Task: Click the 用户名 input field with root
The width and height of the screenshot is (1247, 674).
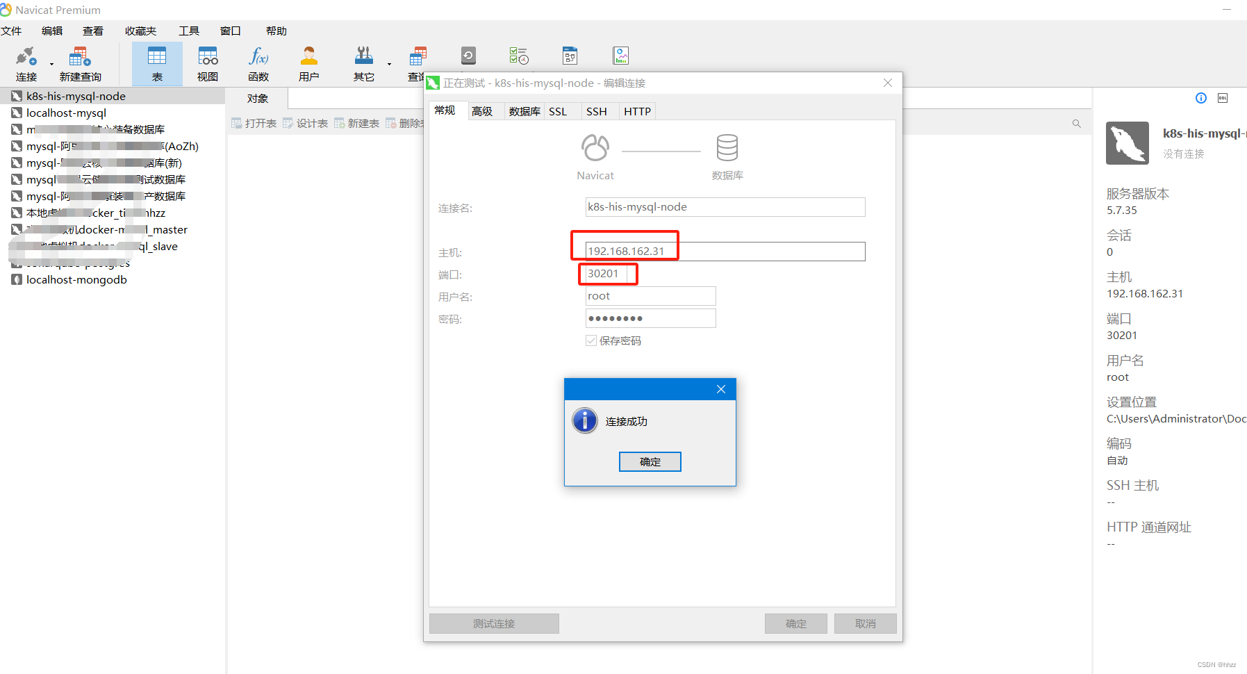Action: point(650,296)
